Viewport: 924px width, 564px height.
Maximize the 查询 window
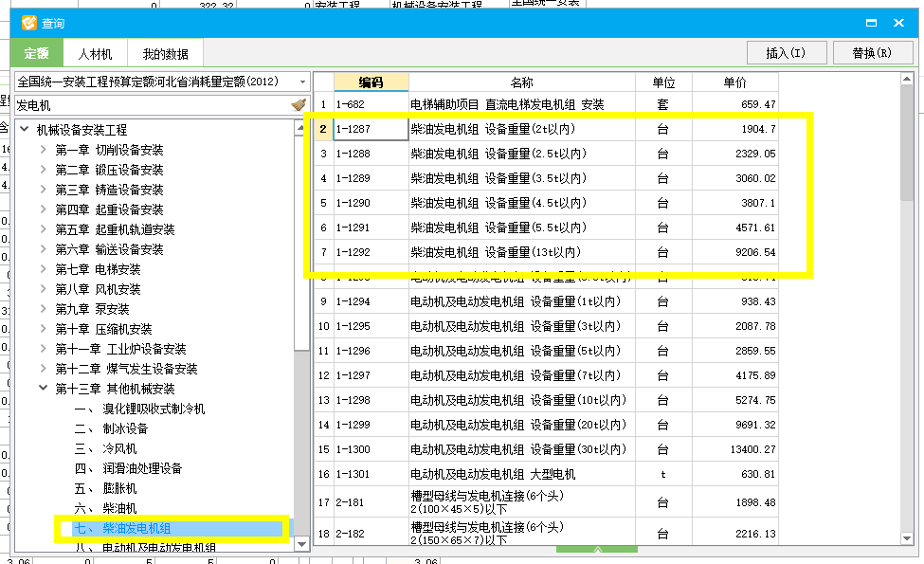click(x=871, y=23)
